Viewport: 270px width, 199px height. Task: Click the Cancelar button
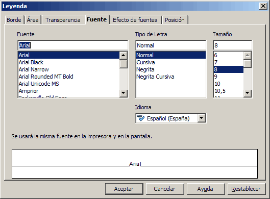[x=165, y=189]
